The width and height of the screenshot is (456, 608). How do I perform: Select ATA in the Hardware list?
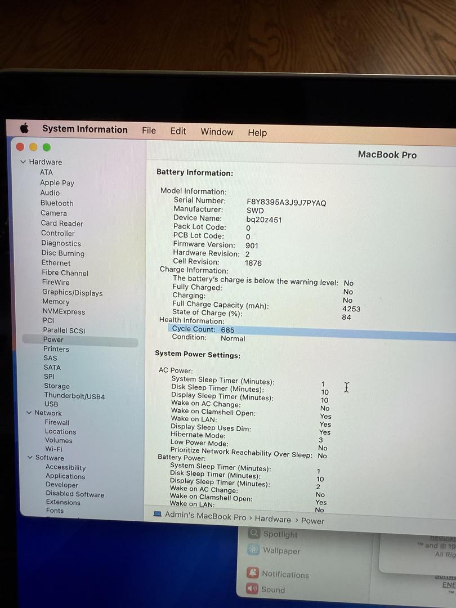tap(46, 172)
